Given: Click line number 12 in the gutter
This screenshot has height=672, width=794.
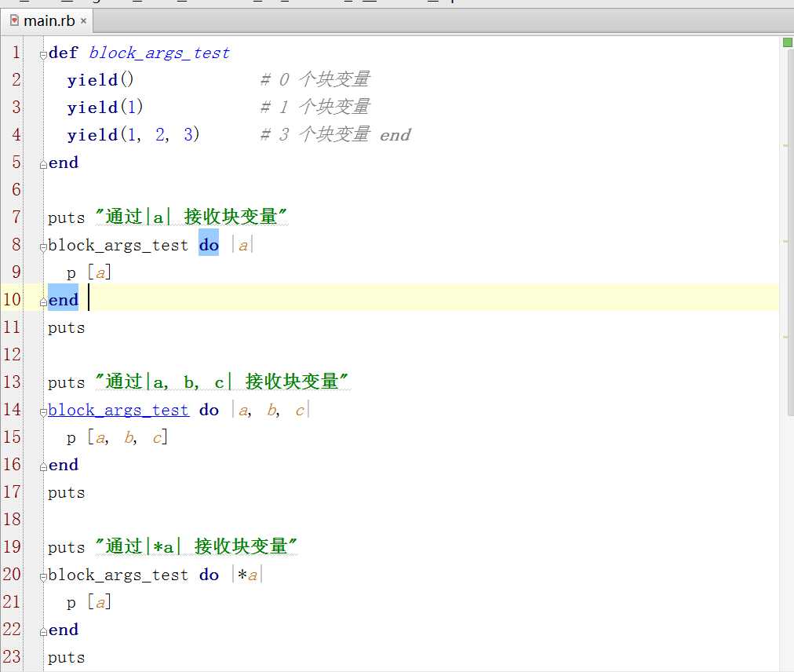Looking at the screenshot, I should pyautogui.click(x=12, y=355).
